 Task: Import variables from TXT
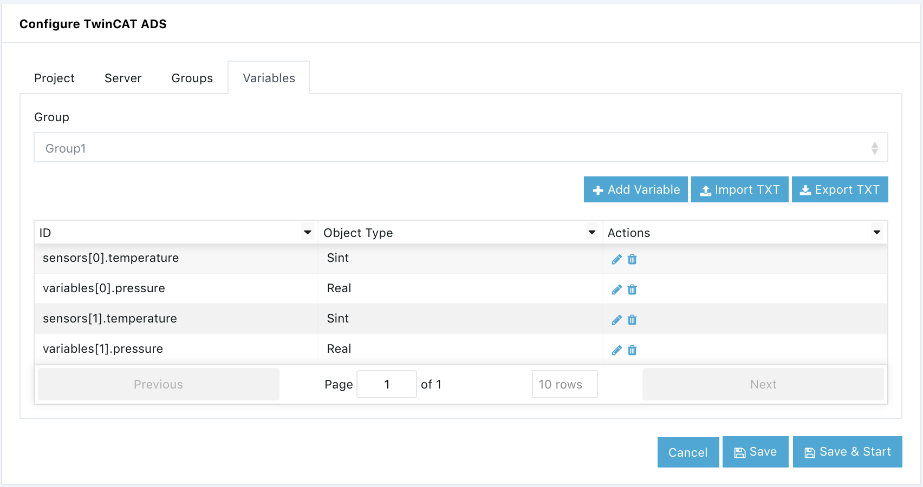[x=740, y=189]
